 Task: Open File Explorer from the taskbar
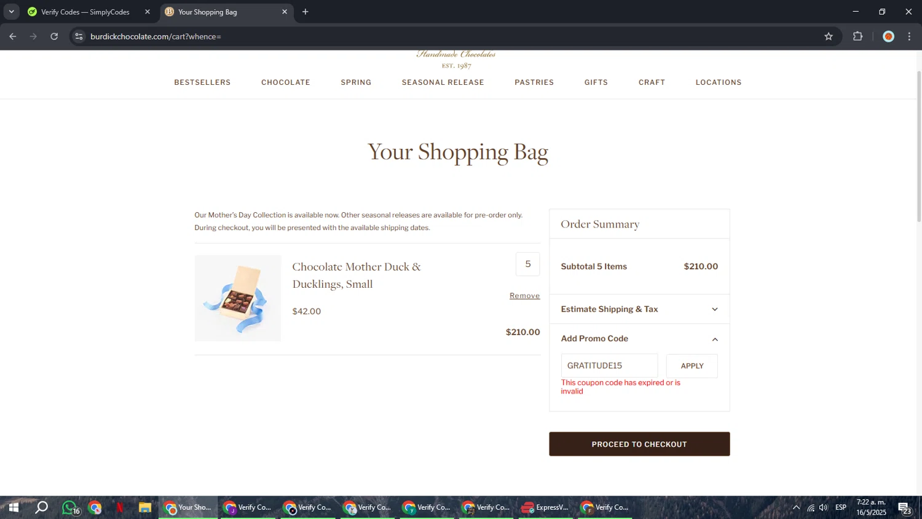145,507
